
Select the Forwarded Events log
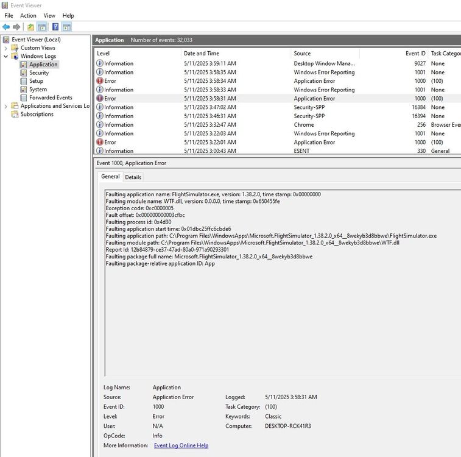[51, 97]
